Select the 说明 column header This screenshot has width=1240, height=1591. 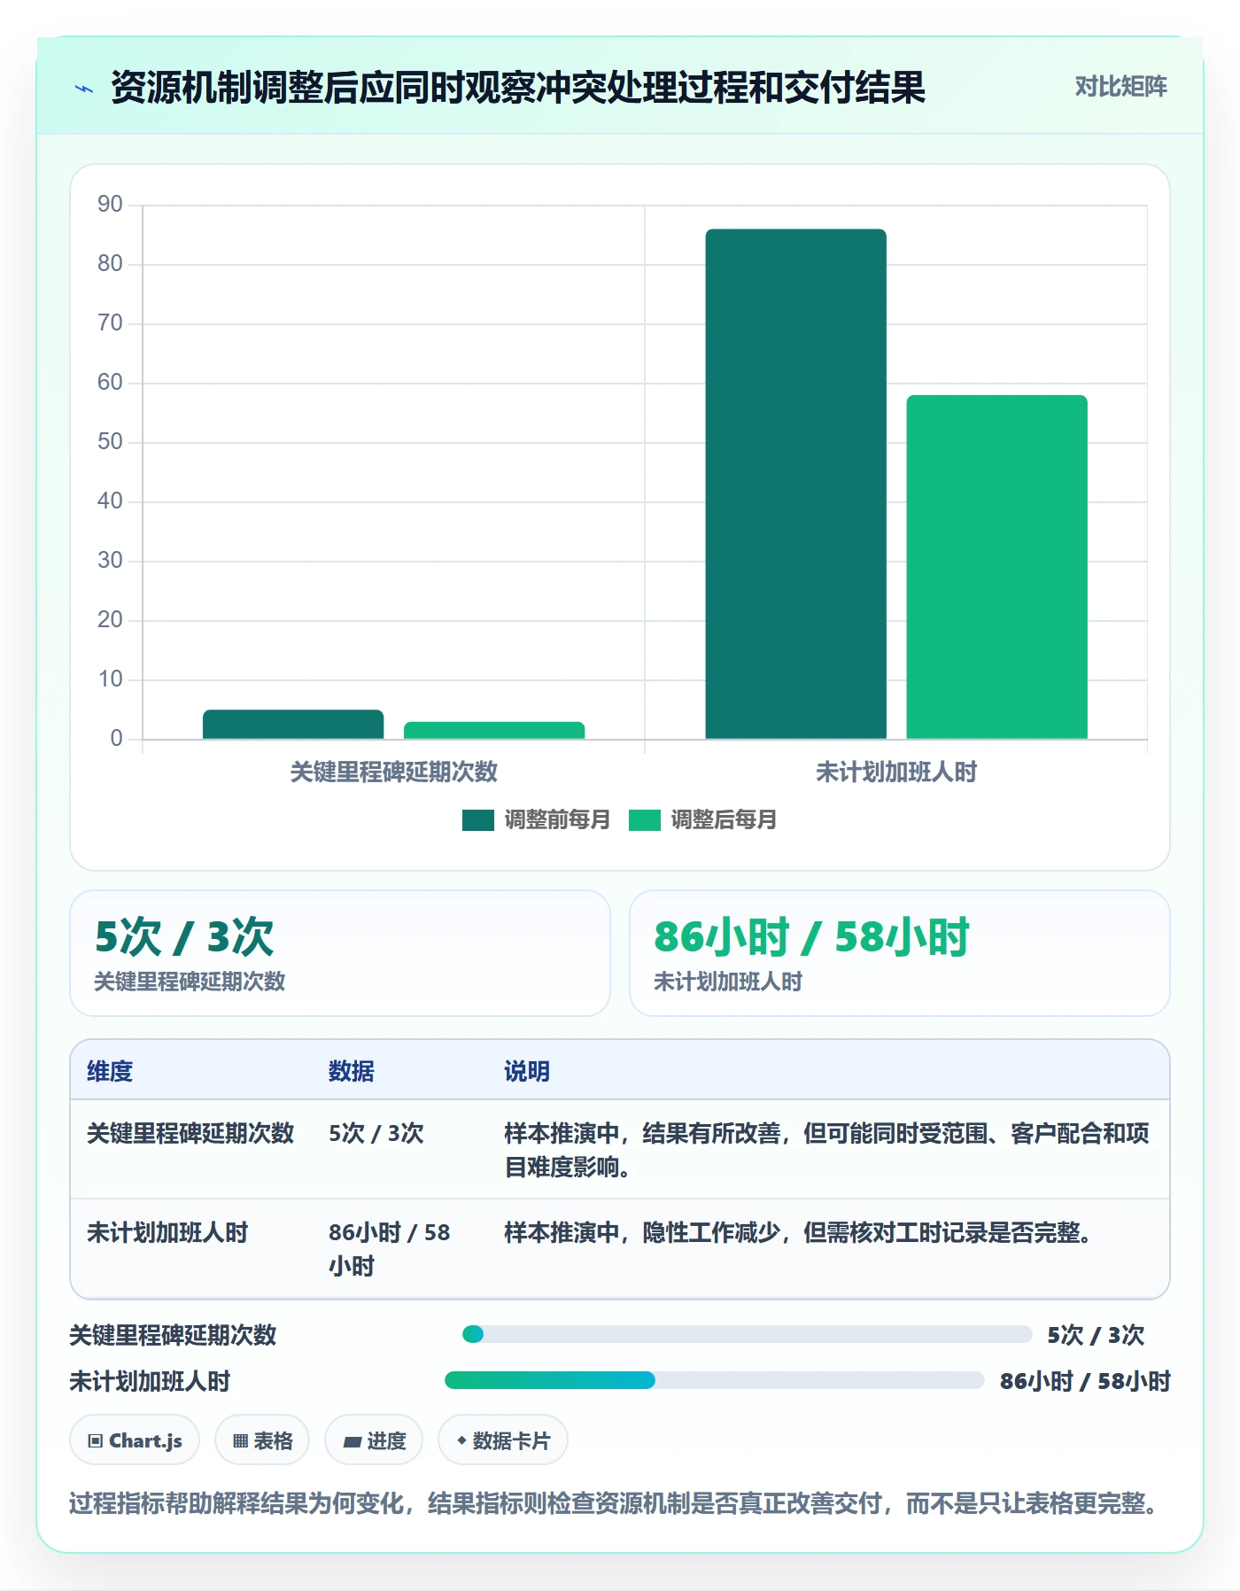pos(527,1071)
